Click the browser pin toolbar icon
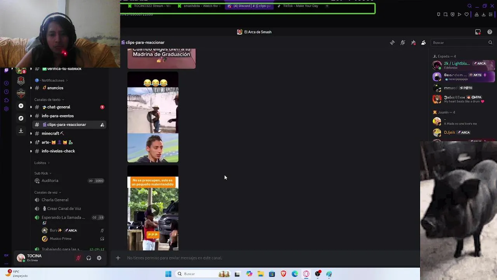Screen dimensions: 497x280 [x=439, y=14]
